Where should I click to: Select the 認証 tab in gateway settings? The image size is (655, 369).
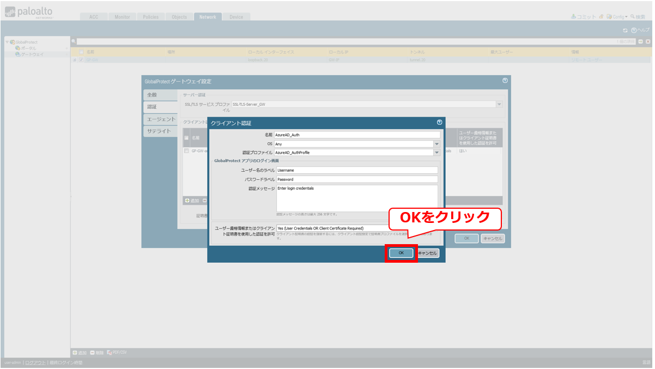(x=160, y=107)
